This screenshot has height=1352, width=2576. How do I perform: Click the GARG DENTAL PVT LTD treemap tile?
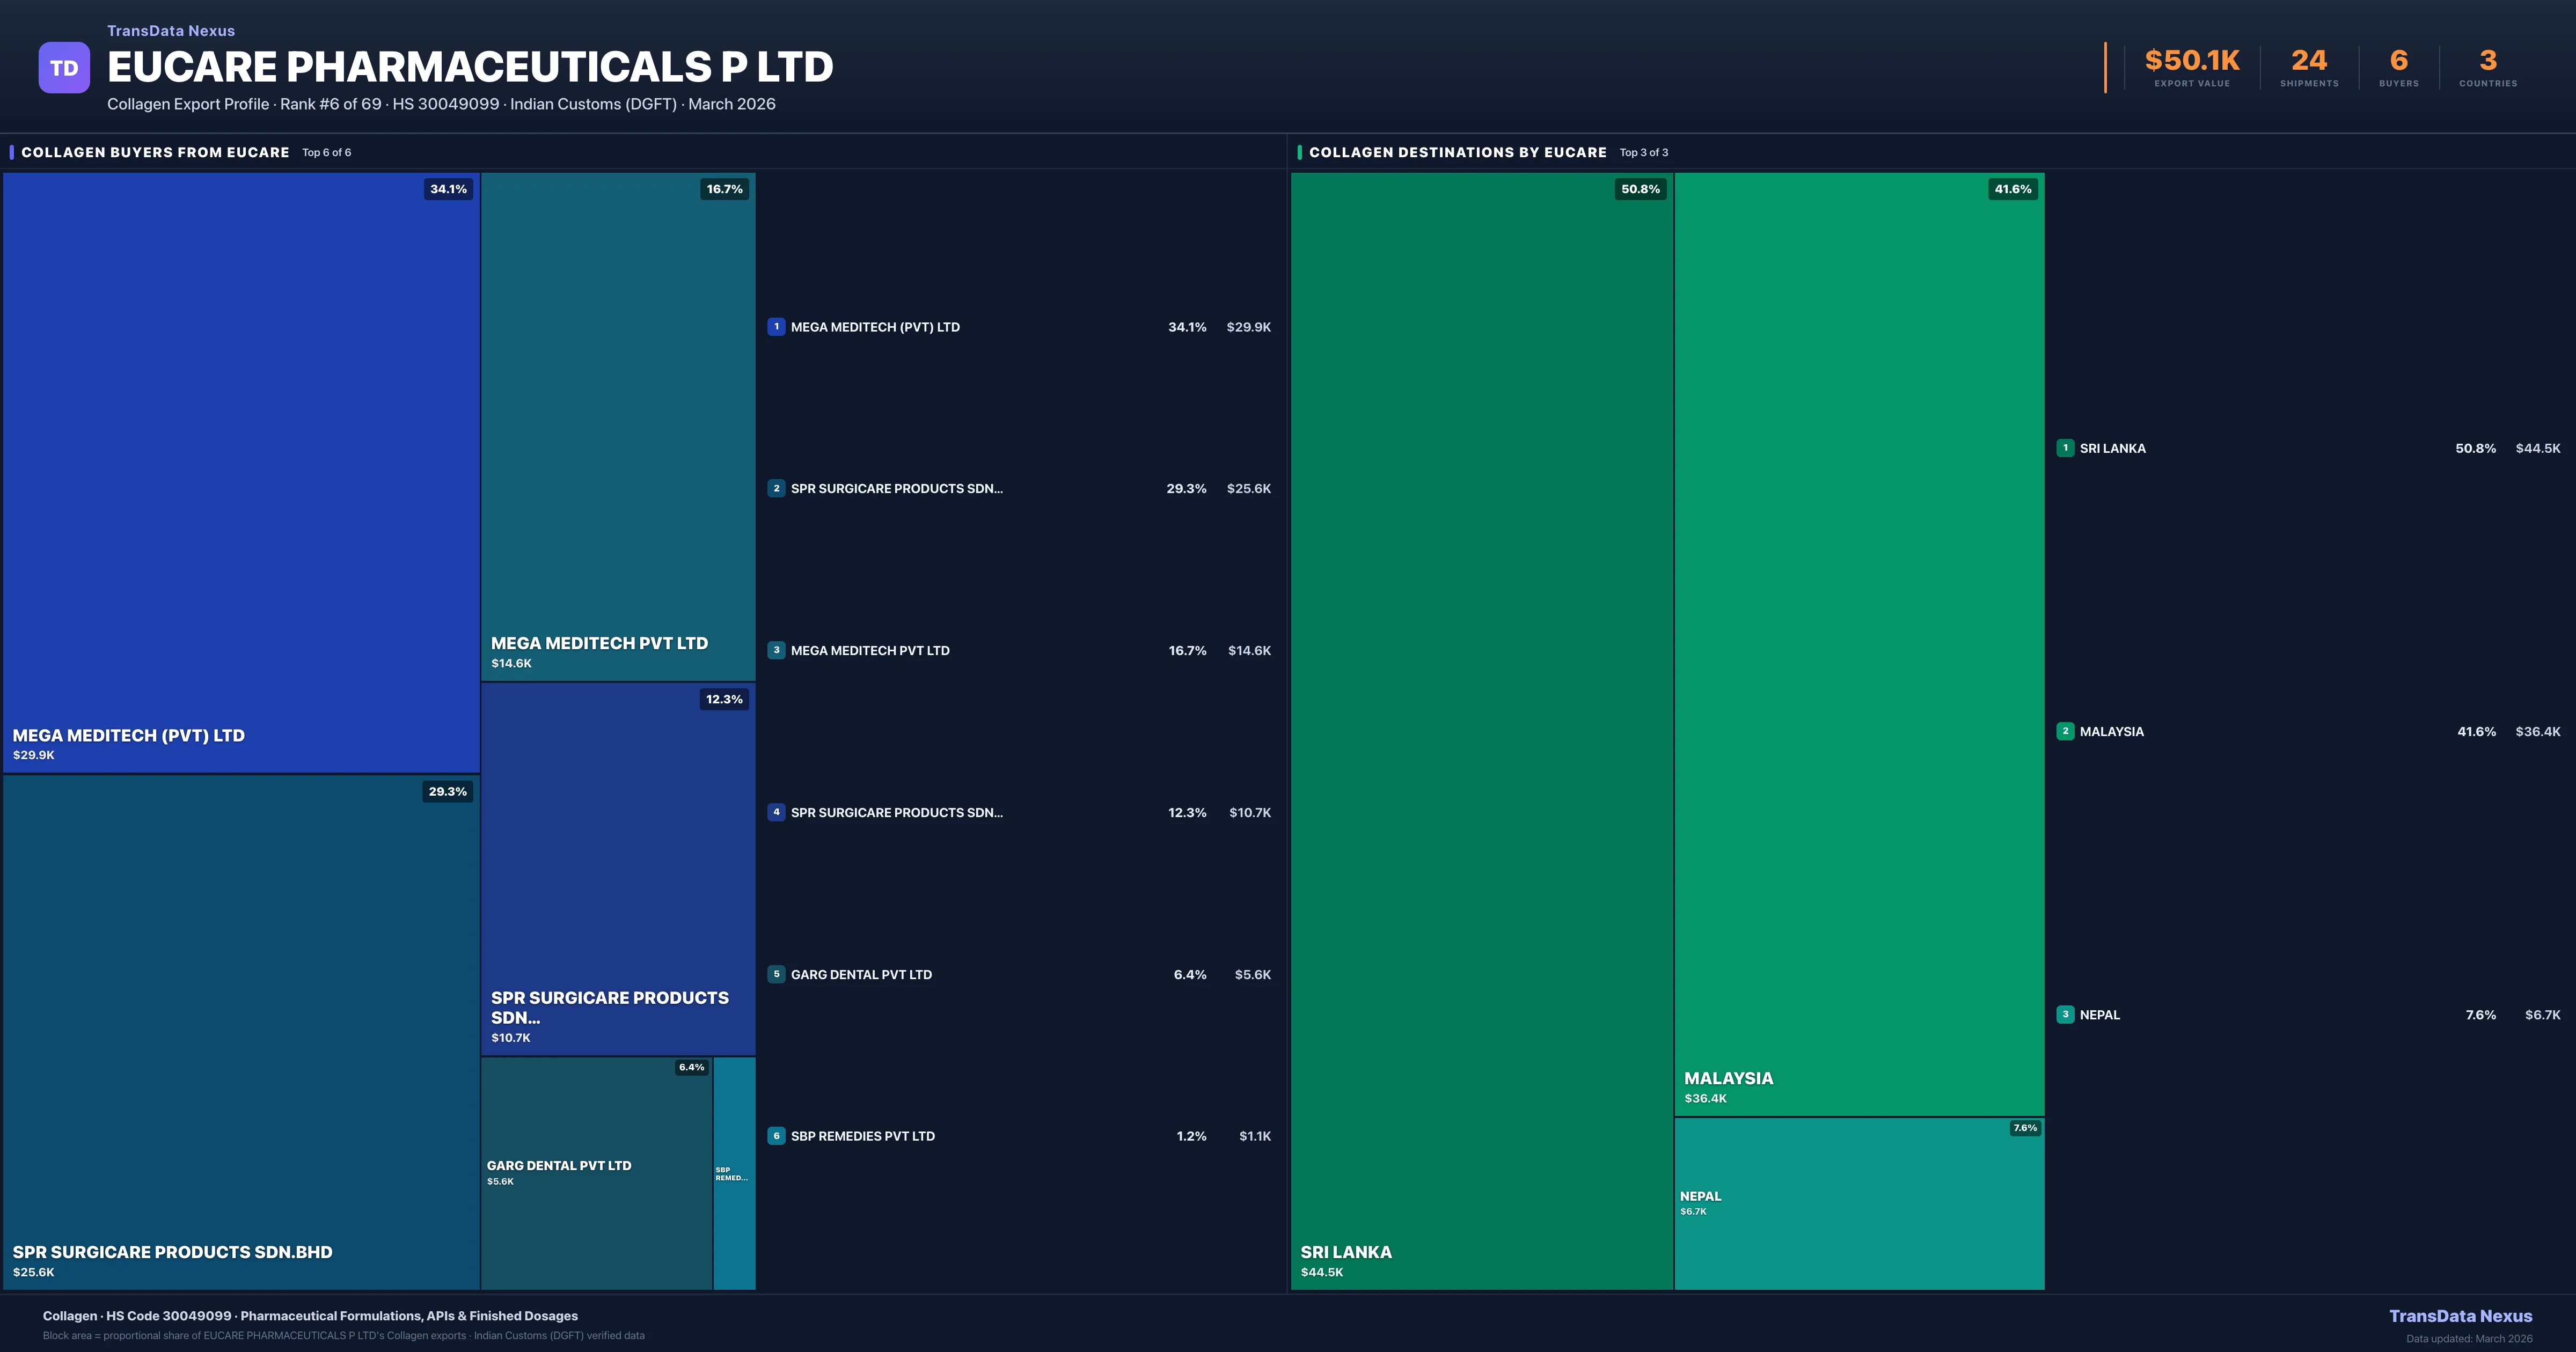[596, 1172]
